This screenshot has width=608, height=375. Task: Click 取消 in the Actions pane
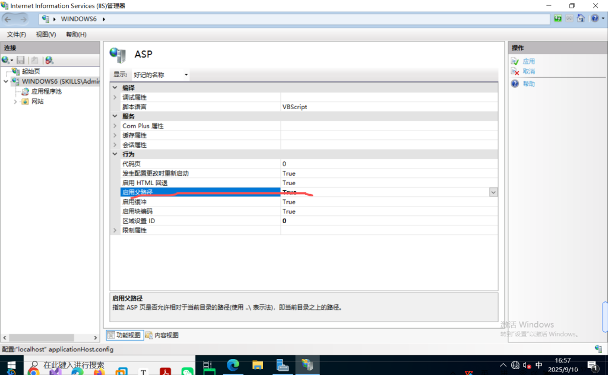click(528, 71)
